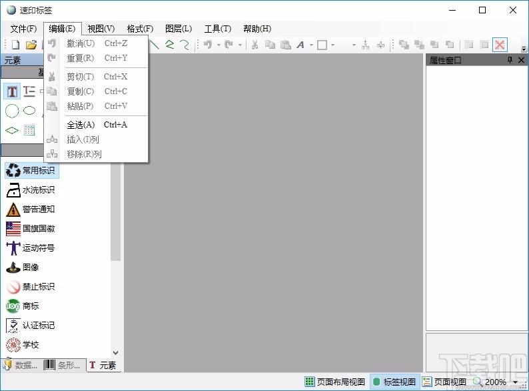Click the italic A font icon
529x391 pixels.
tap(300, 45)
